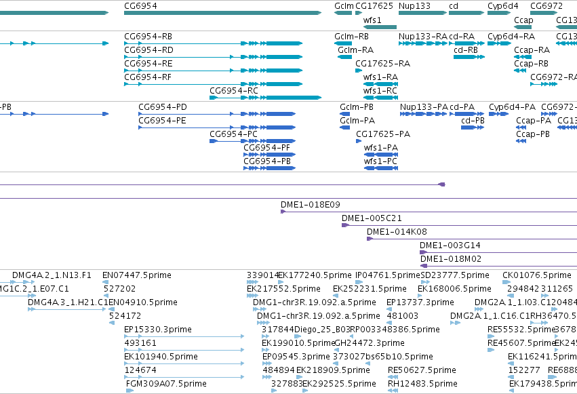
Task: Click transcript label CG6954-RB
Action: pos(148,37)
